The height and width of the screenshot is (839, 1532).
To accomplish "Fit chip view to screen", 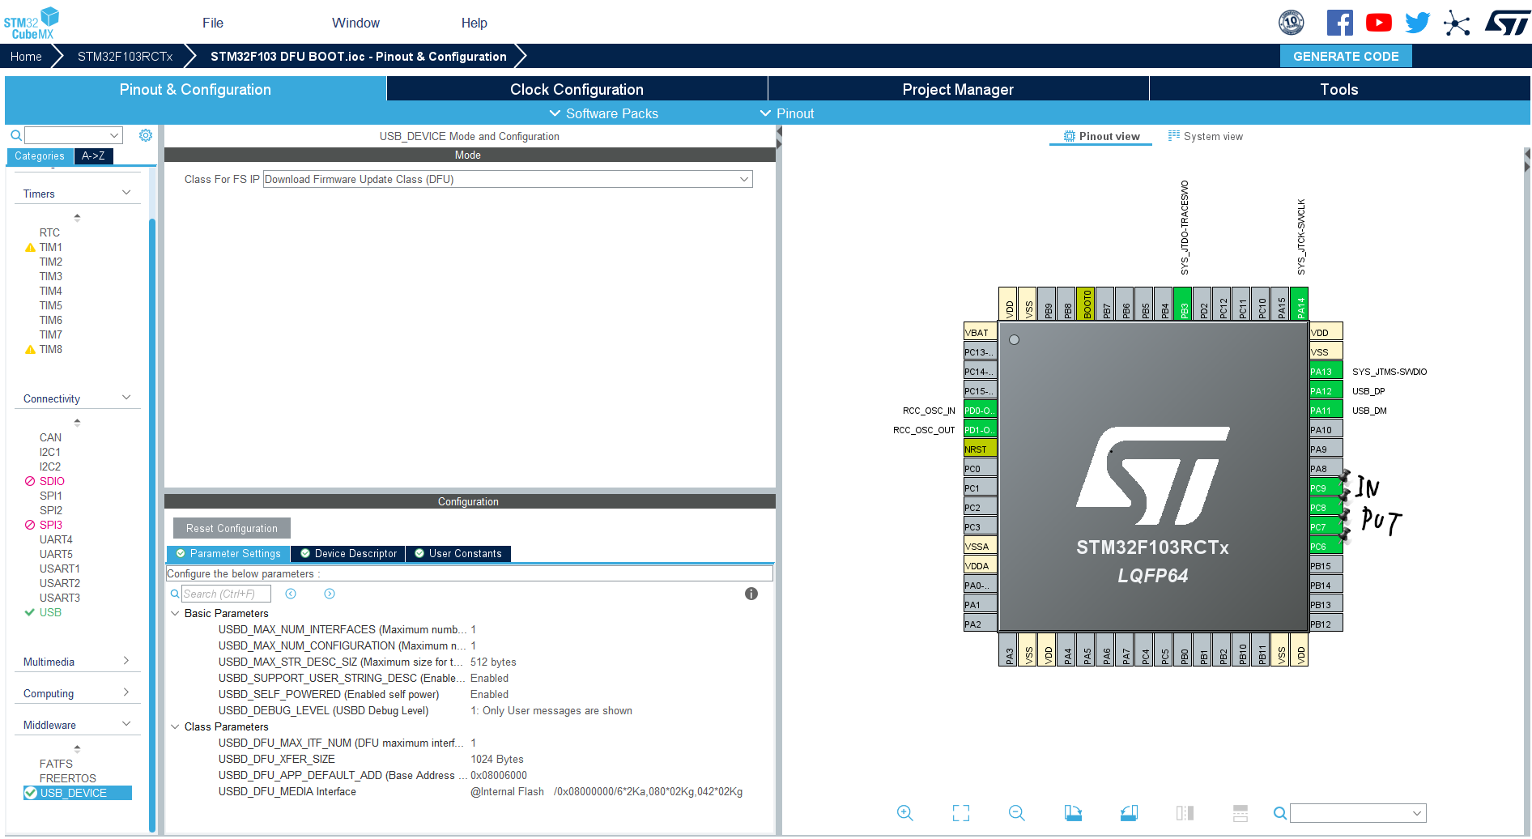I will tap(961, 813).
